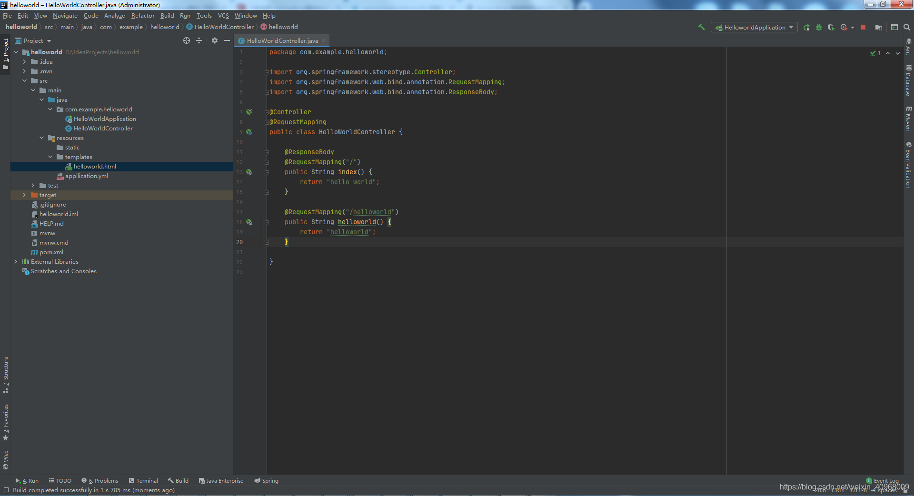Open Search Everywhere magnifier
Screen dimensions: 914x496
[x=906, y=27]
